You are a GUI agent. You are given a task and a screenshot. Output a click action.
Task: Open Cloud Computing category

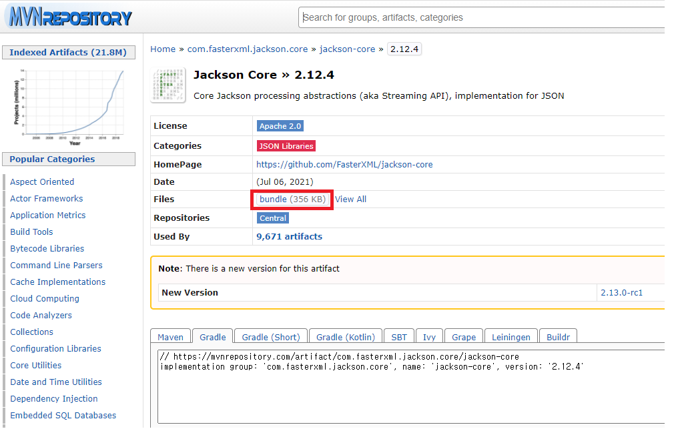point(45,299)
